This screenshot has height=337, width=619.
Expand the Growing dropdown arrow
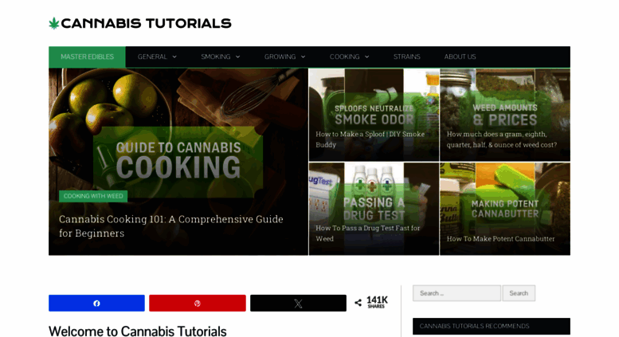click(x=304, y=57)
